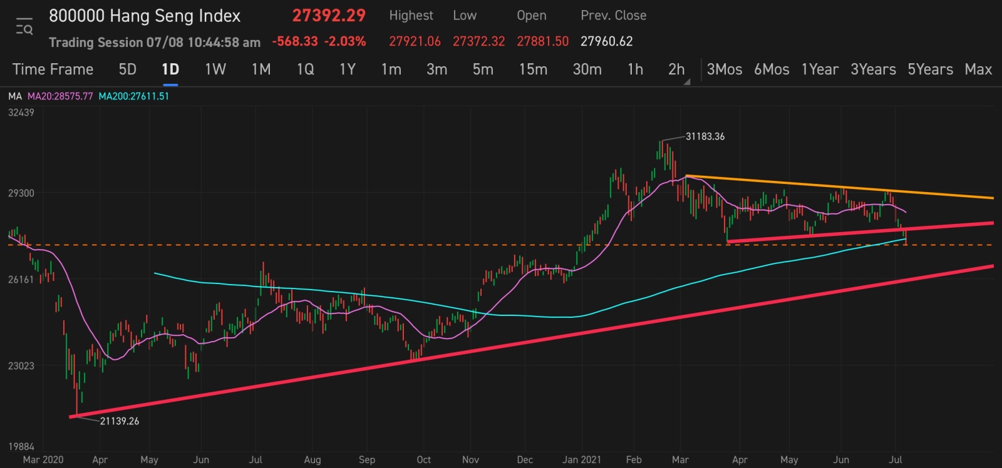Click the current price 27392.29
The image size is (1002, 468).
(329, 16)
